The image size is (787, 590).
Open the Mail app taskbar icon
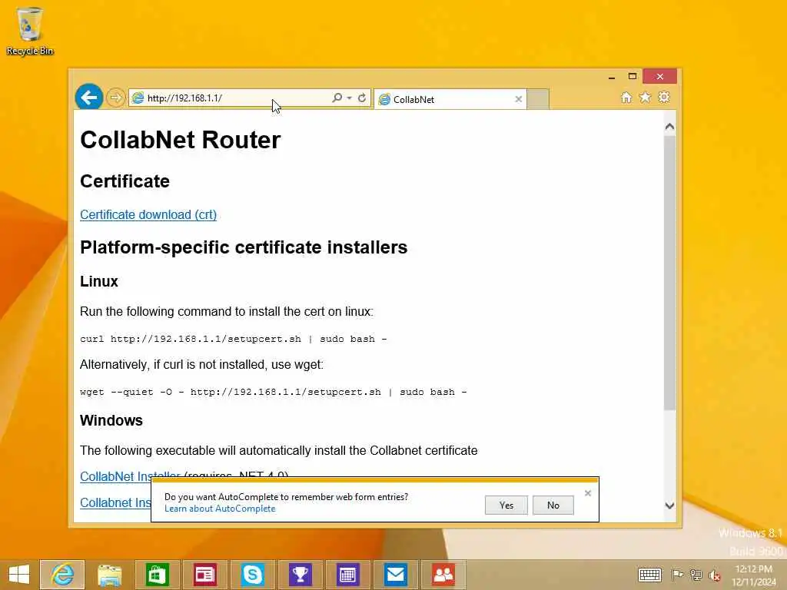[x=396, y=575]
